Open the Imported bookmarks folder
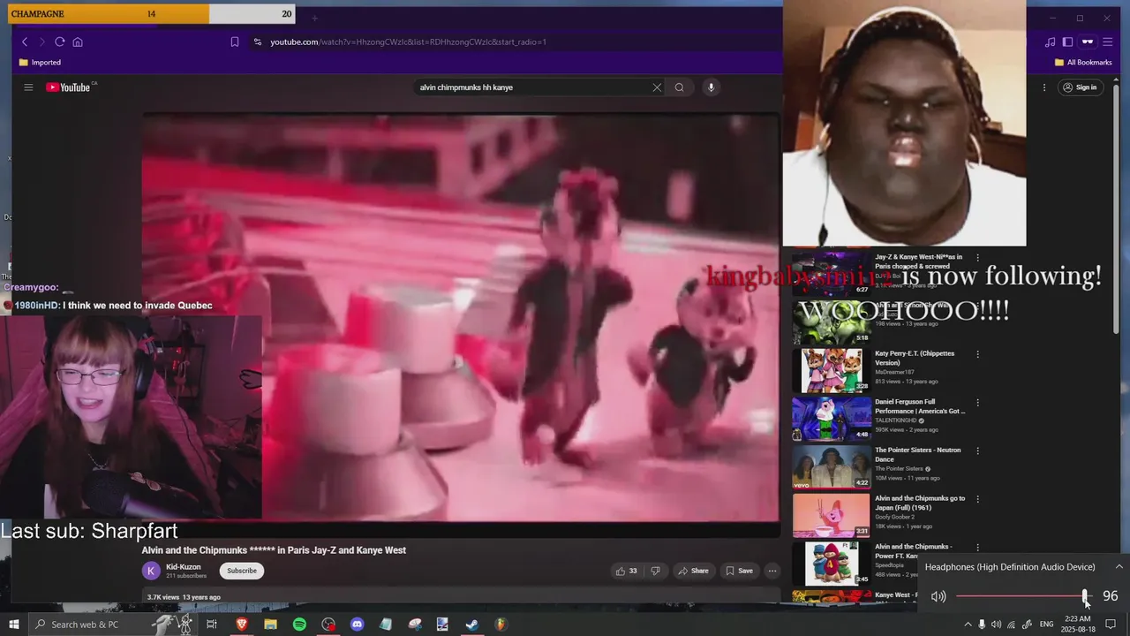The image size is (1130, 636). click(40, 63)
